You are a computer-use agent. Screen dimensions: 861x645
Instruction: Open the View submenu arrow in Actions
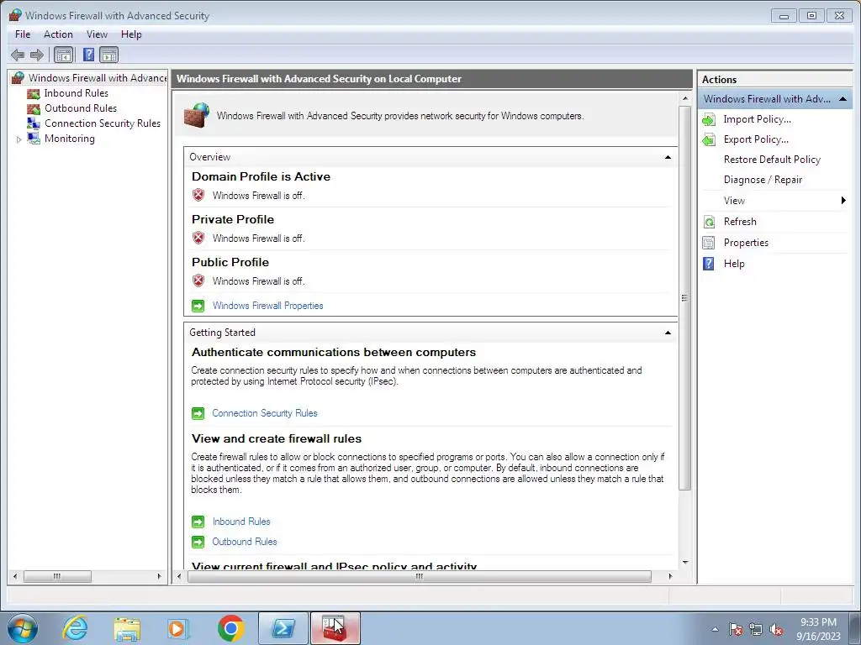coord(843,200)
